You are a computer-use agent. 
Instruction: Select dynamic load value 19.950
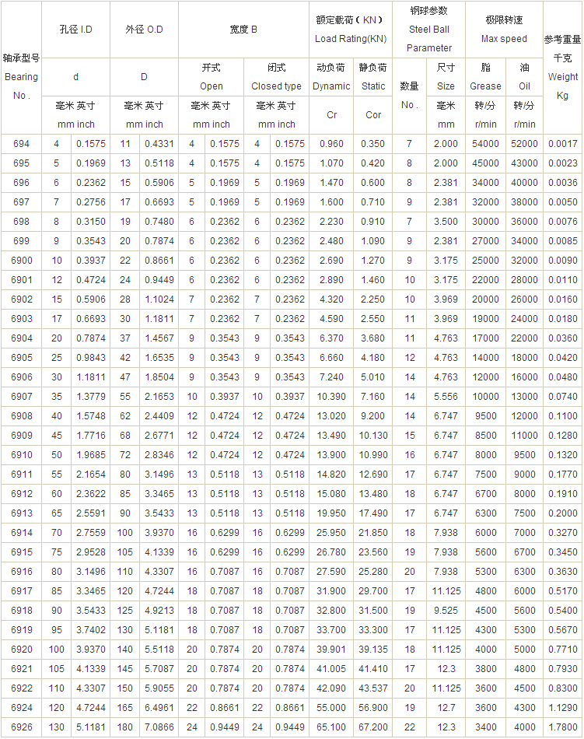[331, 513]
